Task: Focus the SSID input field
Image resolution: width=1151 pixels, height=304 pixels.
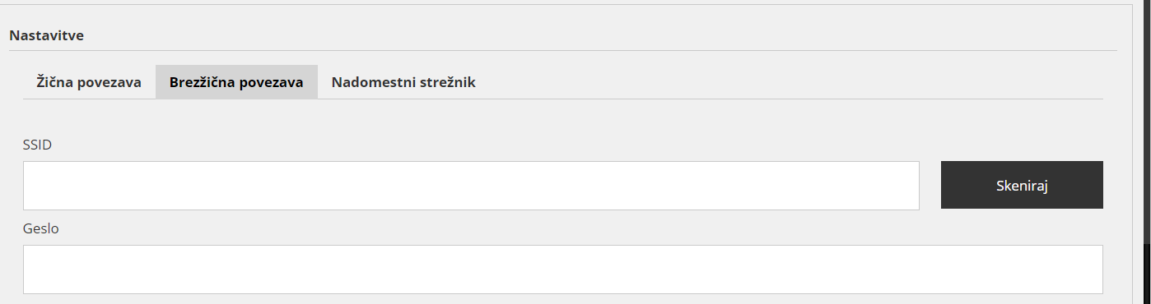Action: (471, 186)
